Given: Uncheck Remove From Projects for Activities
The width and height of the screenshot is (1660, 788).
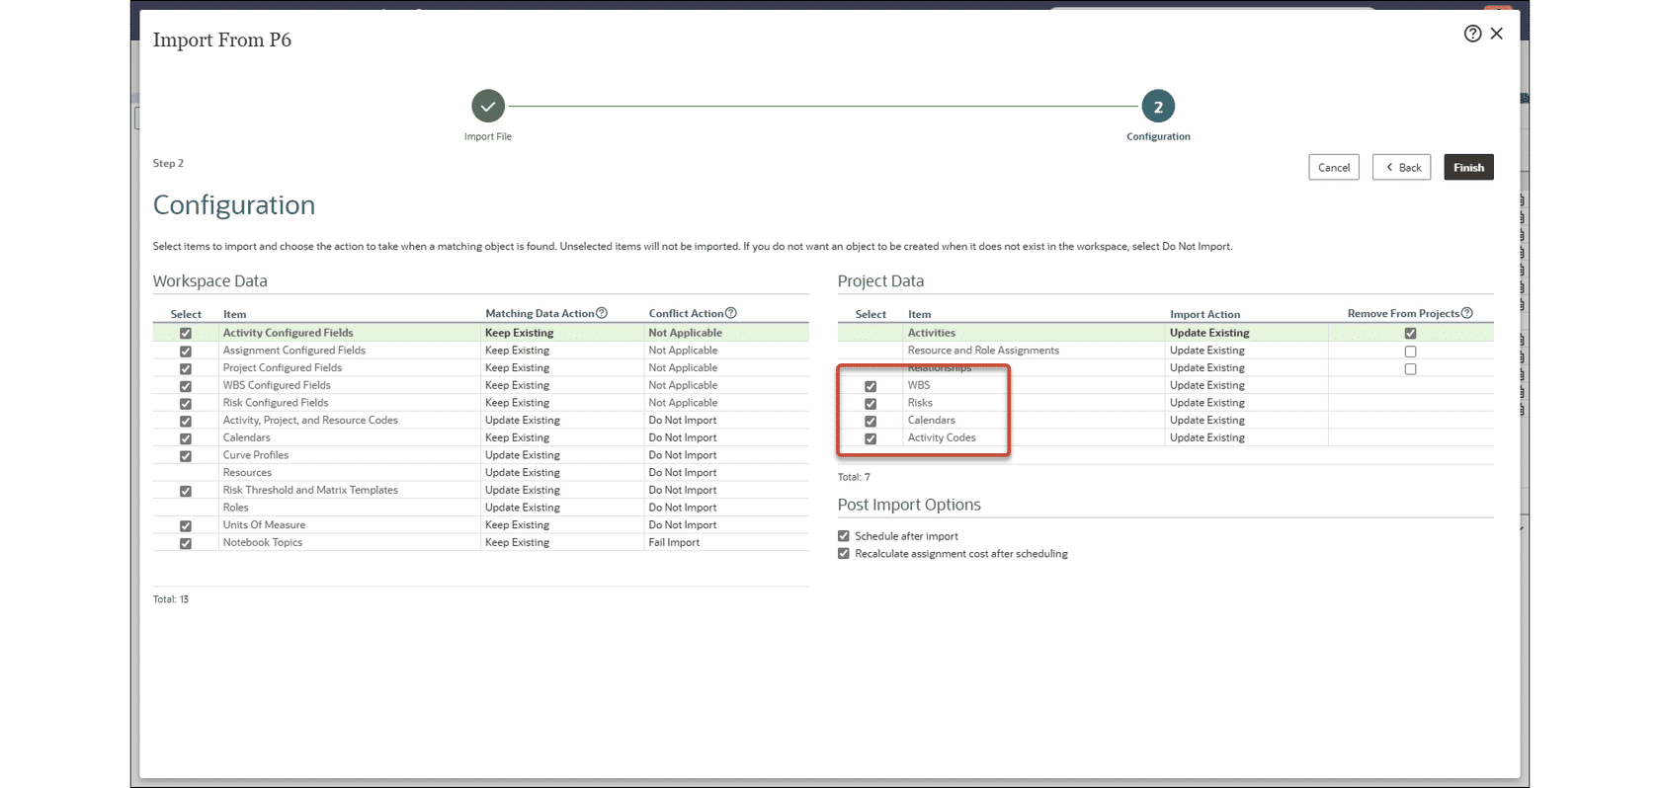Looking at the screenshot, I should pyautogui.click(x=1410, y=334).
